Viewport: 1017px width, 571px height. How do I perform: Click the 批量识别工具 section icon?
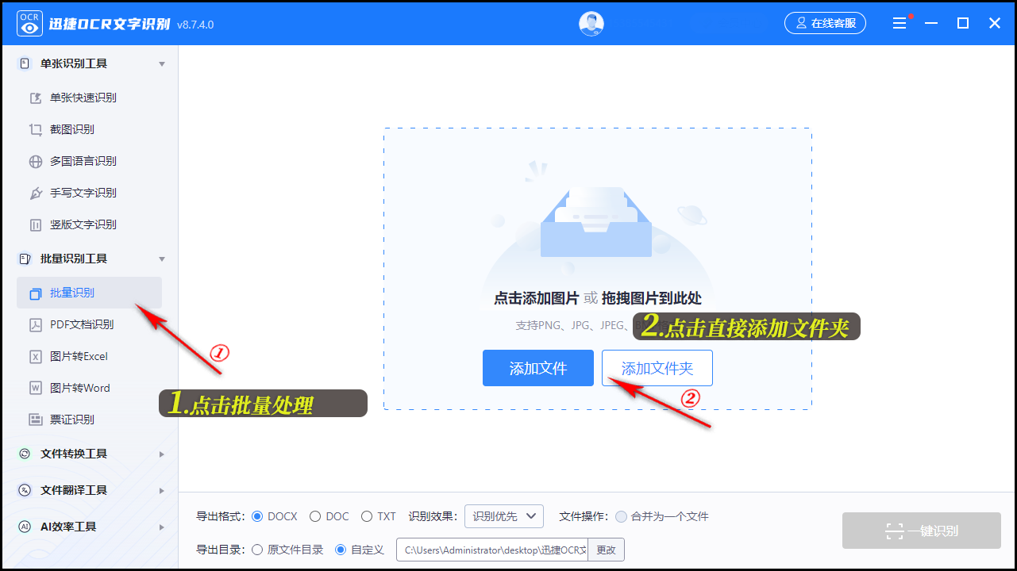coord(25,259)
